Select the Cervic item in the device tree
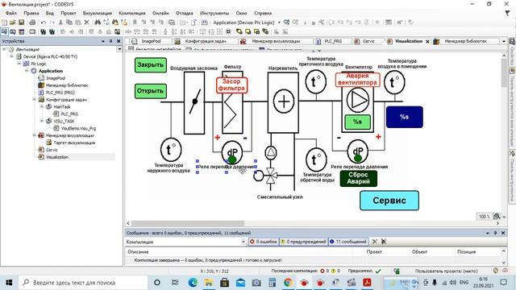Image resolution: width=516 pixels, height=290 pixels. [52, 150]
